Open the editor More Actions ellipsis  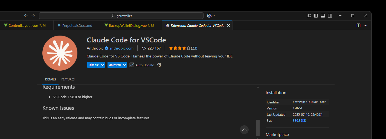click(x=365, y=25)
